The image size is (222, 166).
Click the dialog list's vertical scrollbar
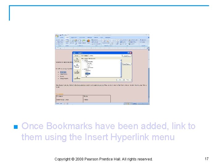(121, 68)
